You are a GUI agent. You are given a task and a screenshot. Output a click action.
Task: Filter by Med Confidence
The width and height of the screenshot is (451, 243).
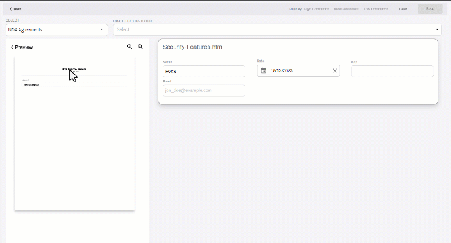[346, 9]
